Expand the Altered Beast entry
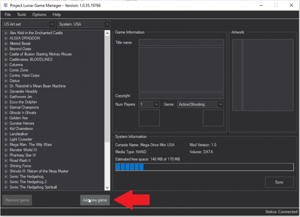The width and height of the screenshot is (300, 217). click(x=6, y=43)
